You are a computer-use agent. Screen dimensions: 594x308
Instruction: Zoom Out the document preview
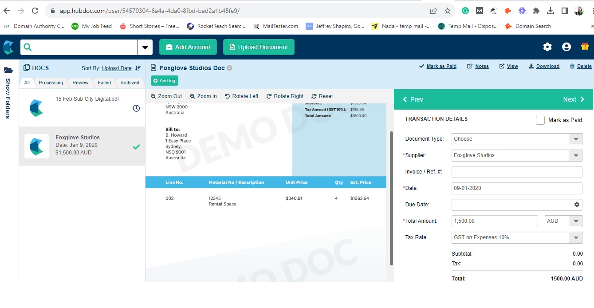pyautogui.click(x=166, y=96)
